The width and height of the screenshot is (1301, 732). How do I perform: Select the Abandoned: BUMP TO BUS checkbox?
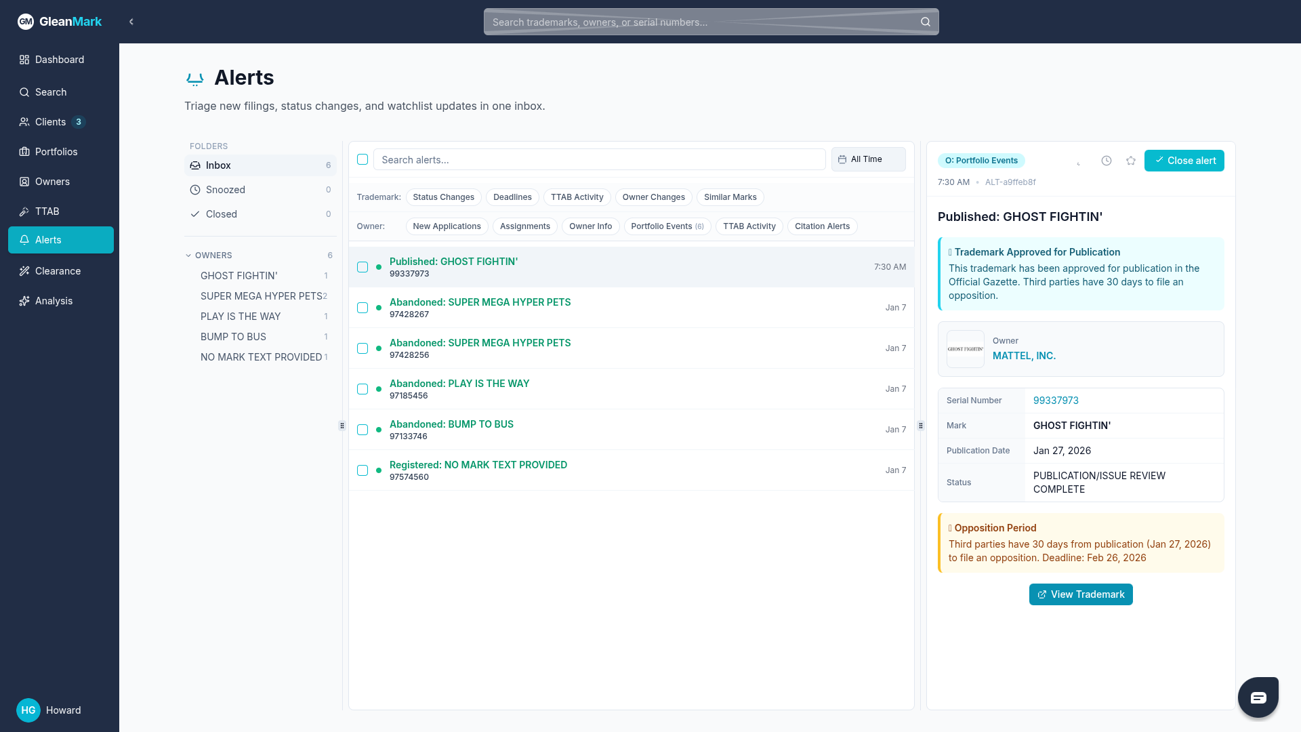point(363,430)
